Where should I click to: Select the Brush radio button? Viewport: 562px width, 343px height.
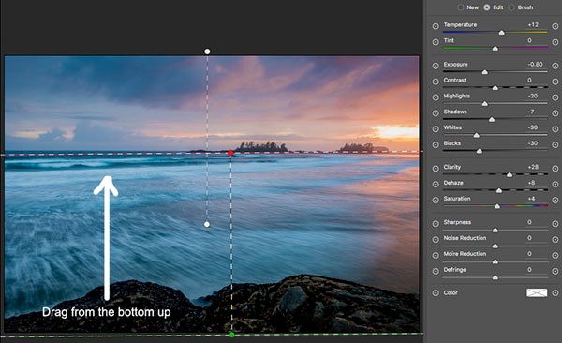(x=511, y=7)
